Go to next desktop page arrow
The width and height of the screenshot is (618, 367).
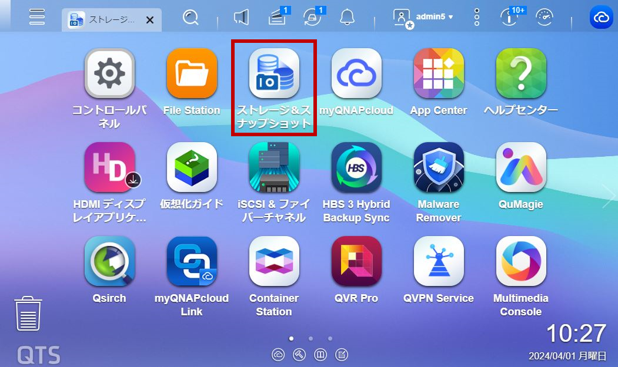coord(608,196)
